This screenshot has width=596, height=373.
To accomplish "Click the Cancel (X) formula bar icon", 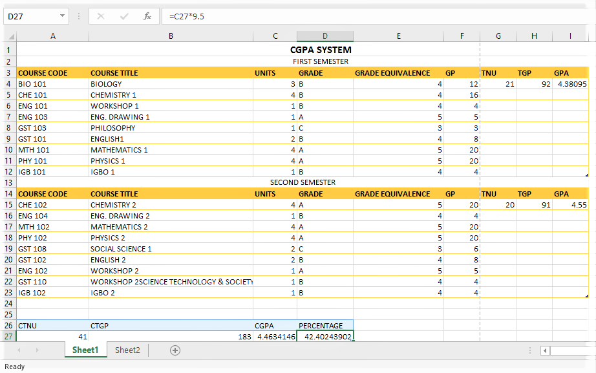I will click(101, 16).
